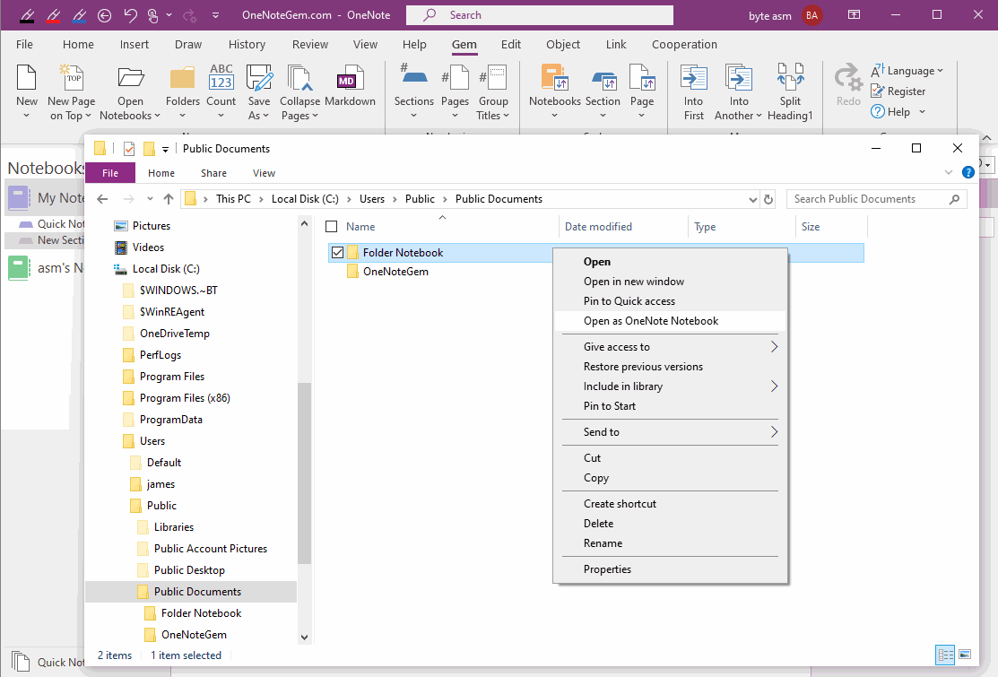Click the Back circle arrow in OneNote title bar
This screenshot has height=677, width=998.
point(104,15)
